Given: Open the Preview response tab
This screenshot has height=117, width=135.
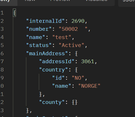Looking at the screenshot, I should point(60,1).
